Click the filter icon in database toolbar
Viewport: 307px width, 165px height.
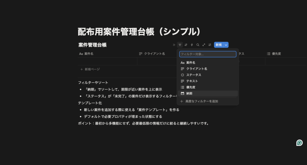point(180,45)
